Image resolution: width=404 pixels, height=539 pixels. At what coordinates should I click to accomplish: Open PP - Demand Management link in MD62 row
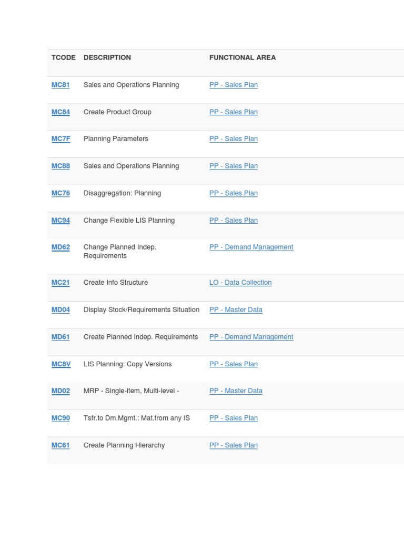pyautogui.click(x=251, y=247)
